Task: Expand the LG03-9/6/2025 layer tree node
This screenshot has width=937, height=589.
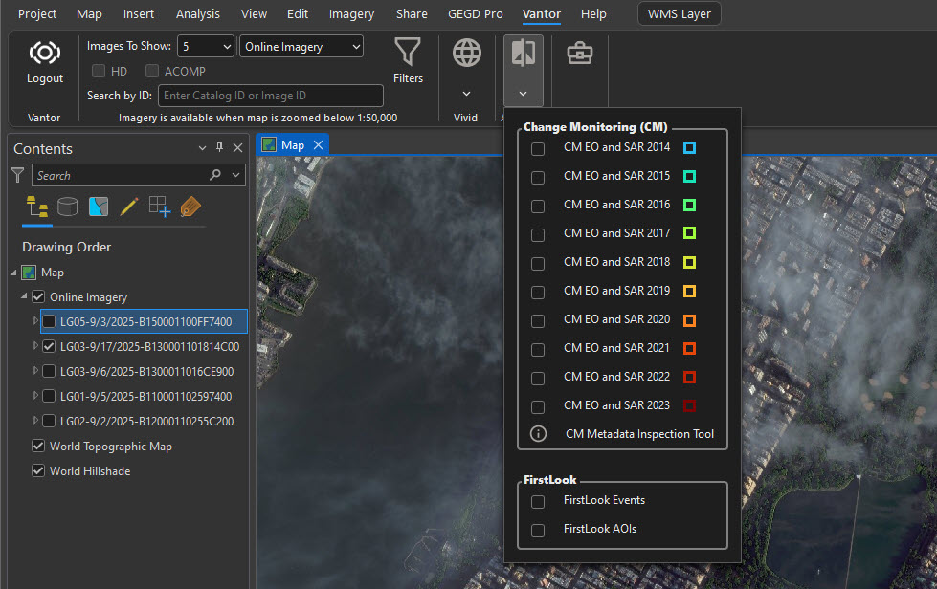Action: (x=36, y=371)
